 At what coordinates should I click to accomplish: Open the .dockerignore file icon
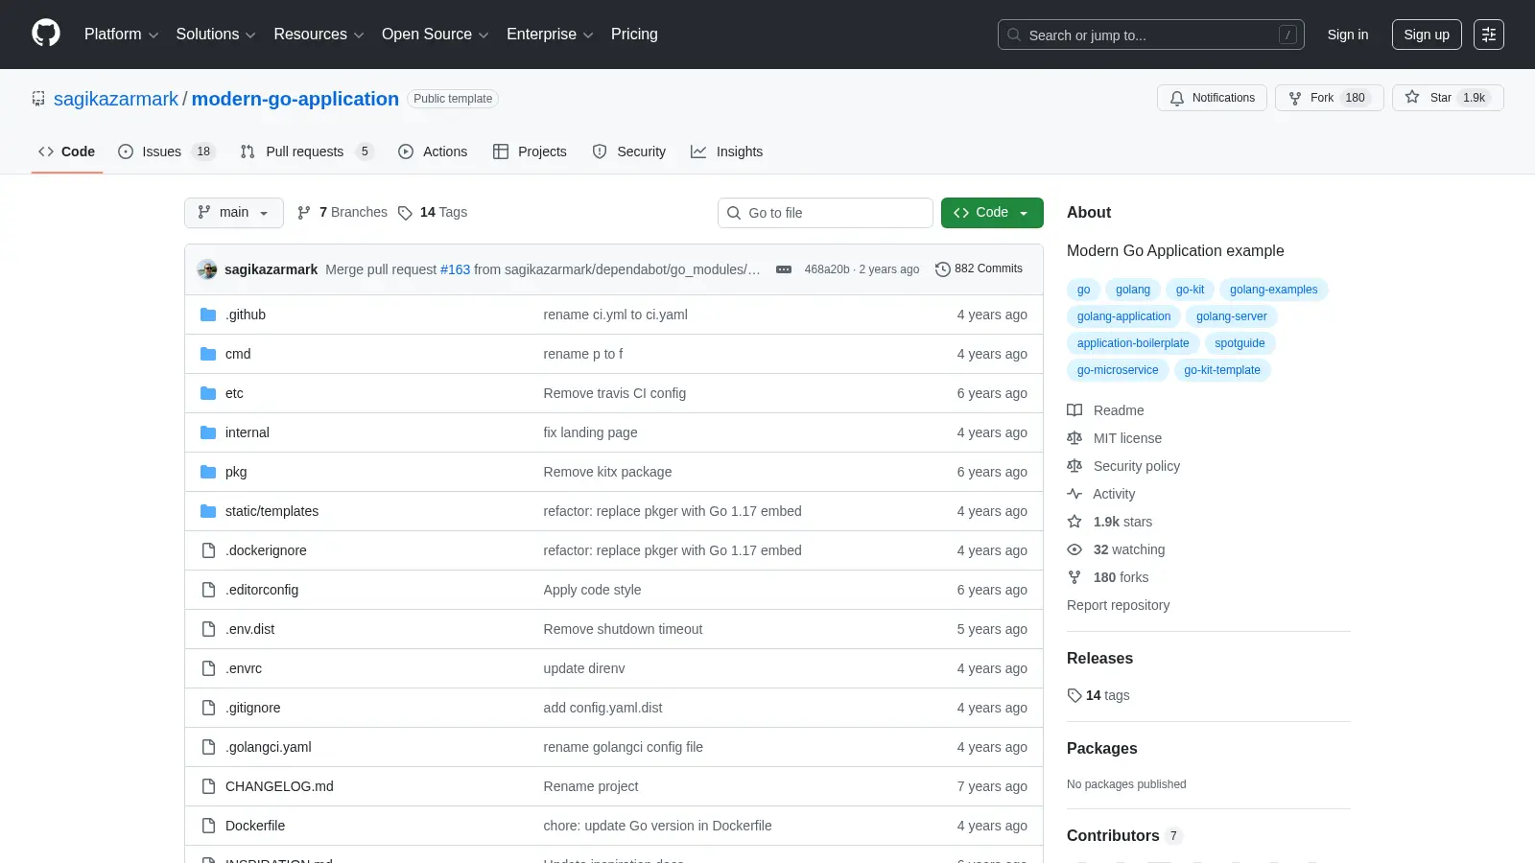[x=208, y=550]
